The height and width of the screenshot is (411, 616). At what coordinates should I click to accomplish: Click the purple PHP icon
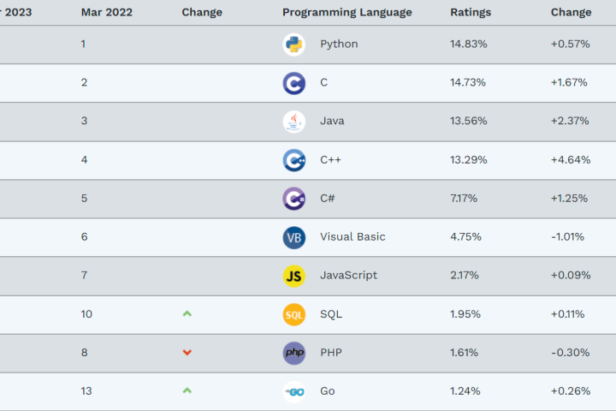[293, 353]
